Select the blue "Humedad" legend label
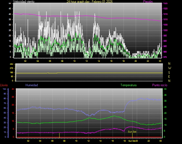The width and height of the screenshot is (182, 144). (32, 85)
